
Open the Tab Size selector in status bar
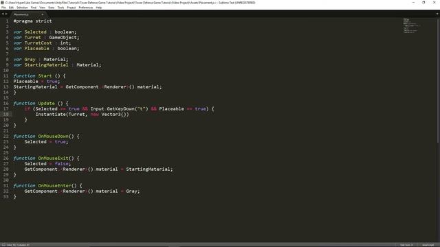(406, 245)
